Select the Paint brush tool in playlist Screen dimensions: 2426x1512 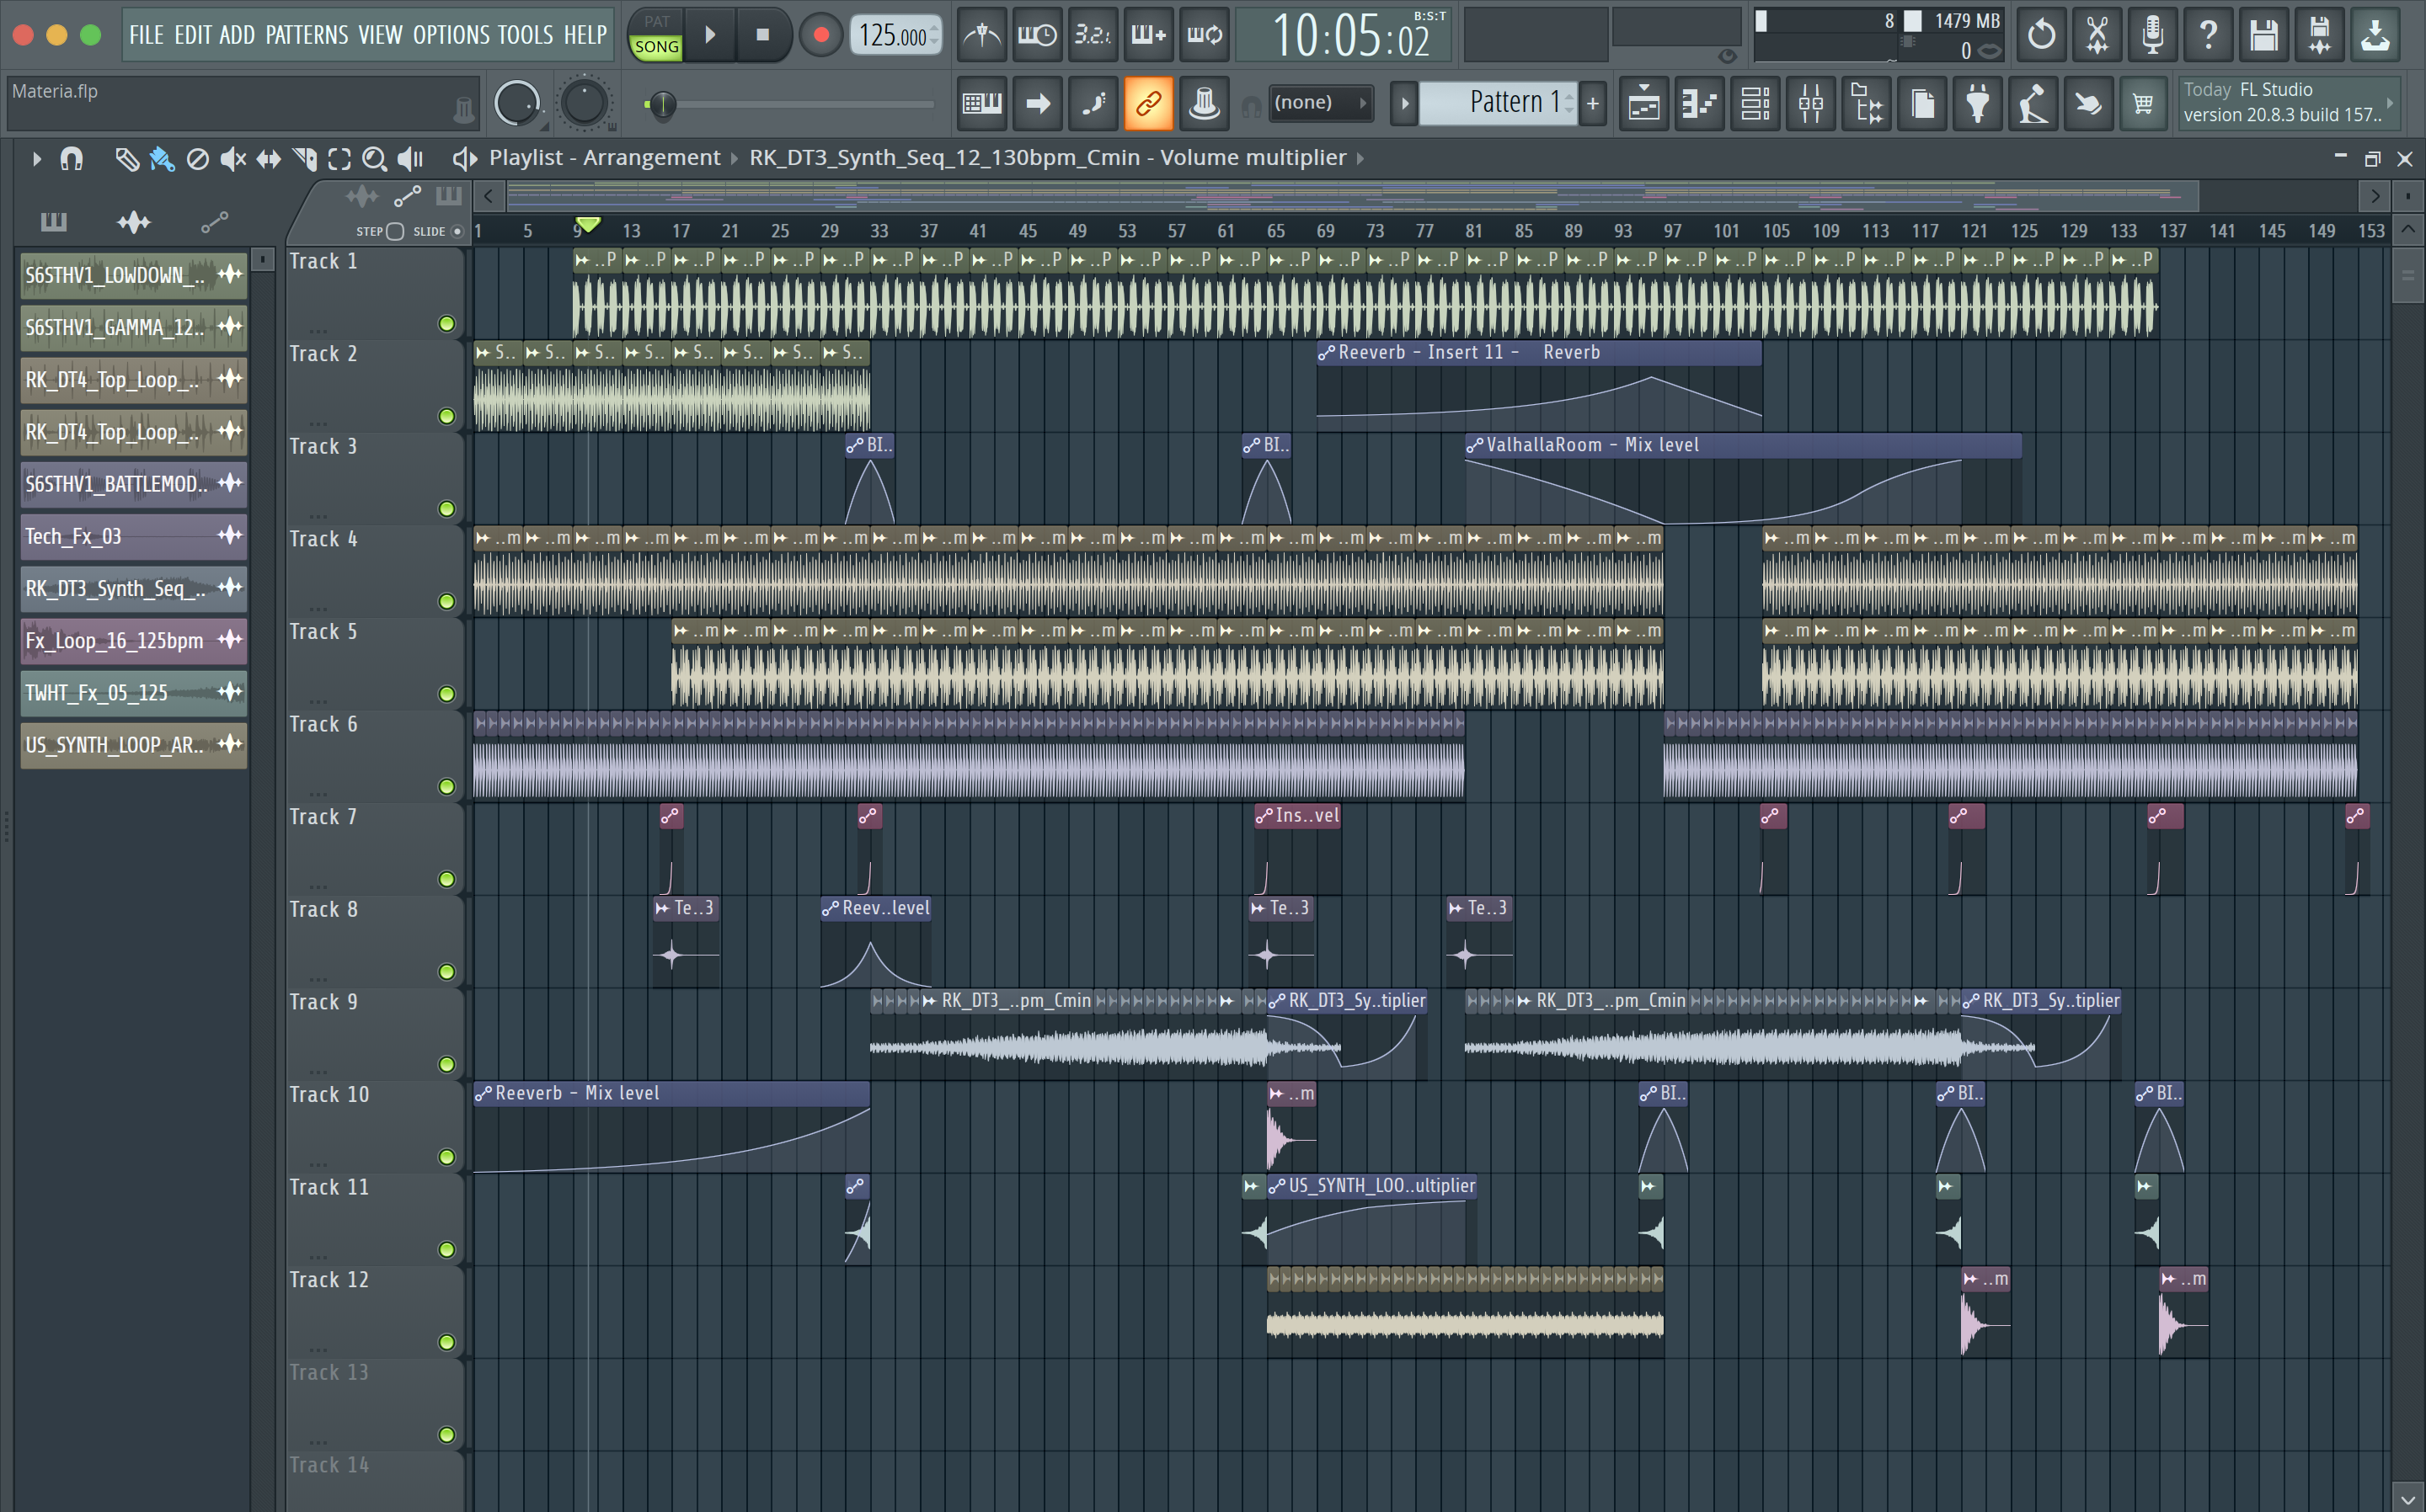(162, 159)
